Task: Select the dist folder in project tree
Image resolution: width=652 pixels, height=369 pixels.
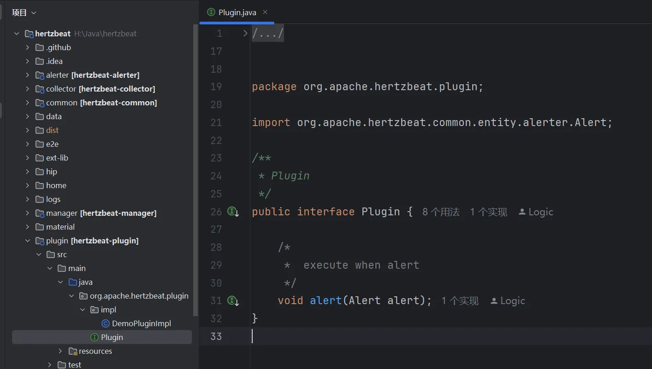Action: (52, 130)
